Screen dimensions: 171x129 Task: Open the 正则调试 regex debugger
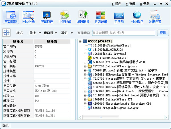pyautogui.click(x=101, y=17)
